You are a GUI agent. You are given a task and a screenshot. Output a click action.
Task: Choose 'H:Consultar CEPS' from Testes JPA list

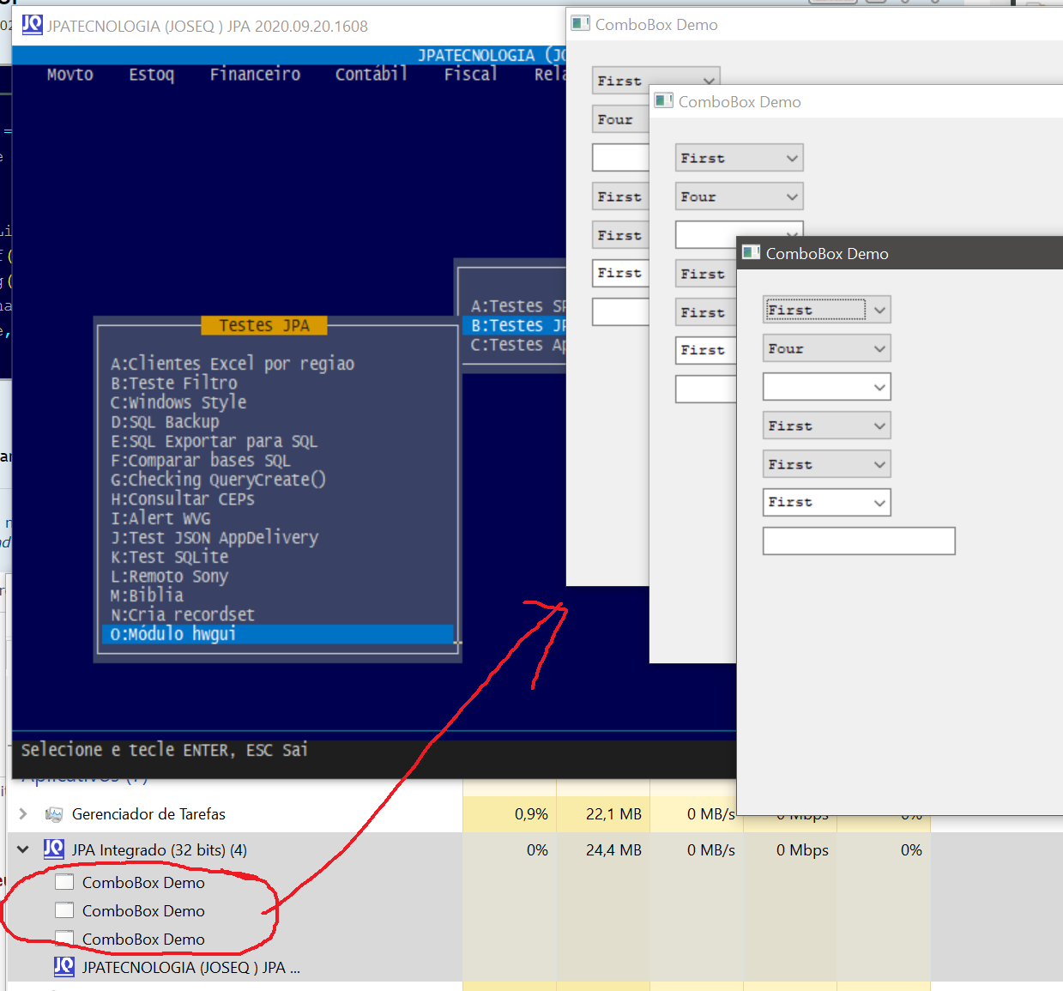click(182, 499)
